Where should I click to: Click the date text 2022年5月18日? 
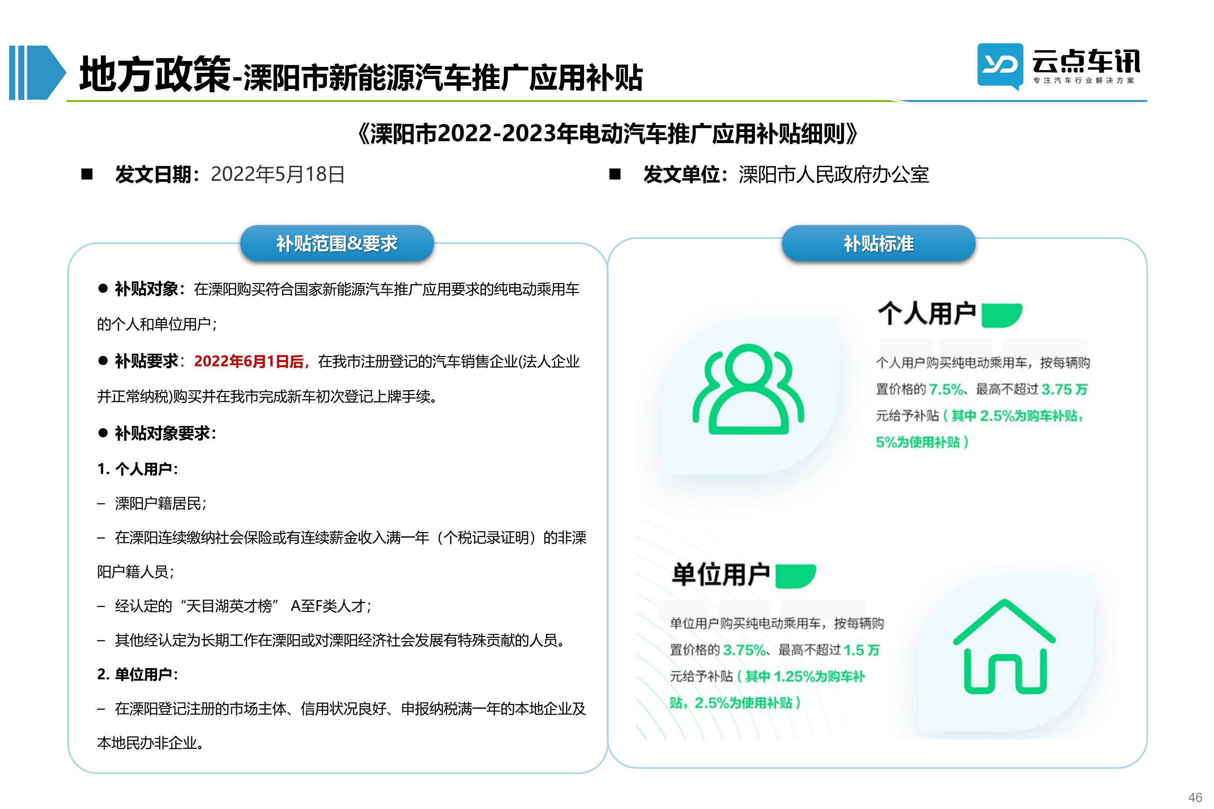point(278,174)
